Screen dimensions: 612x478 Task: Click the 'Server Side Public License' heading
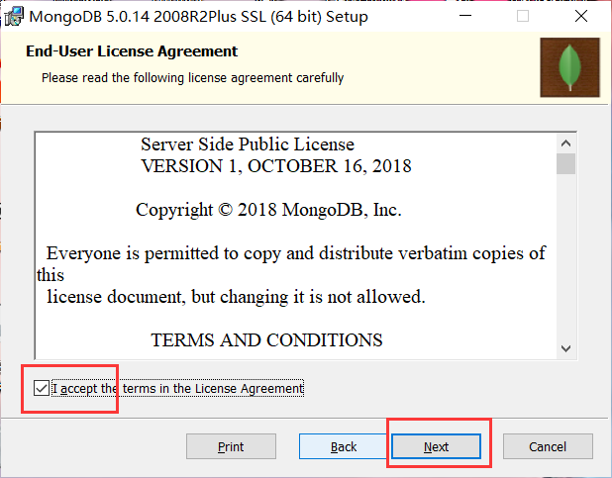(248, 144)
